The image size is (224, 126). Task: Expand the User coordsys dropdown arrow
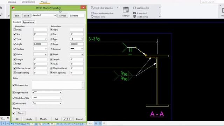point(160,8)
